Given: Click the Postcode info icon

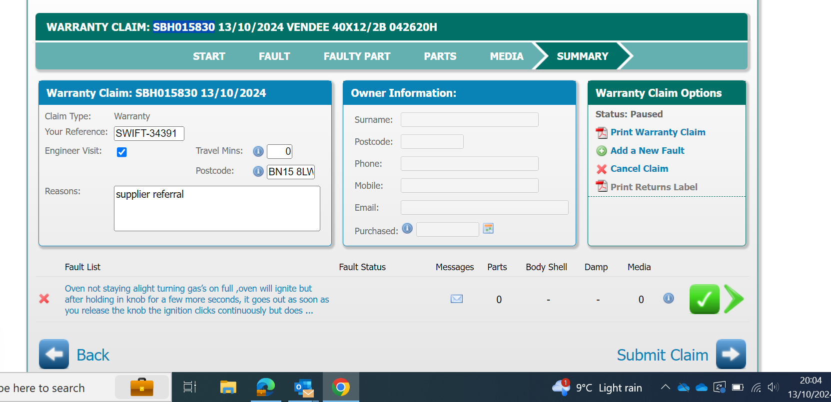Looking at the screenshot, I should (258, 171).
